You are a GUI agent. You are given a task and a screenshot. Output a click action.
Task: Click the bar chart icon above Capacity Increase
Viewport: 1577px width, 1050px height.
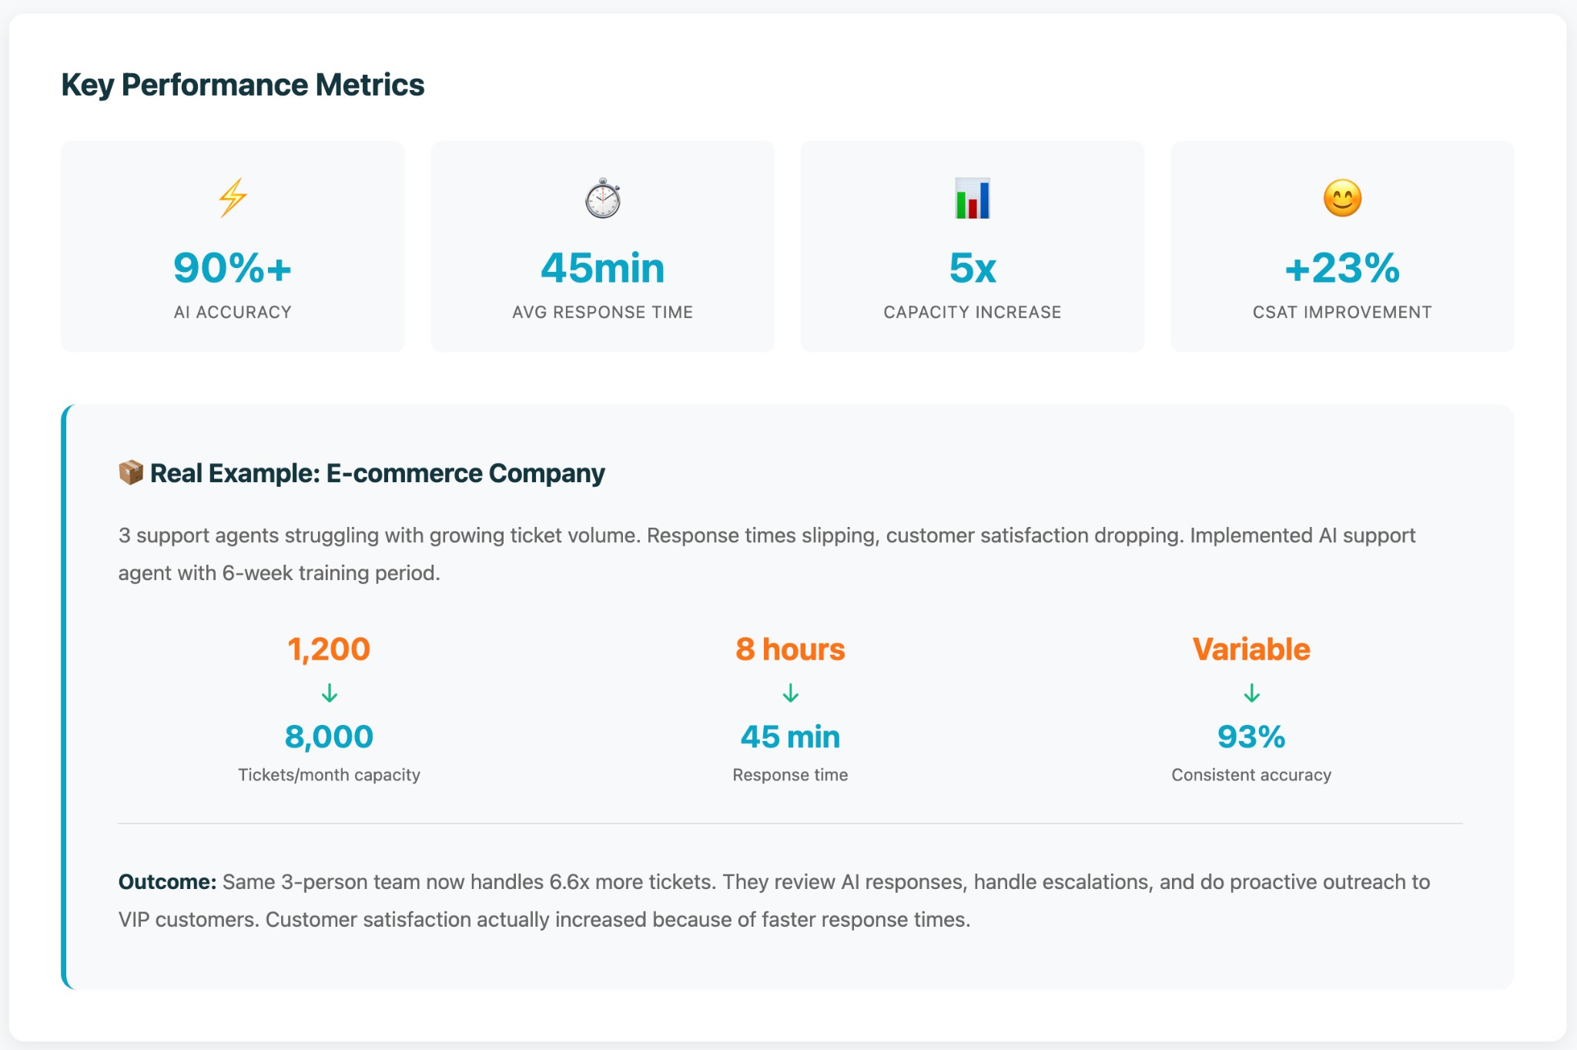[972, 198]
